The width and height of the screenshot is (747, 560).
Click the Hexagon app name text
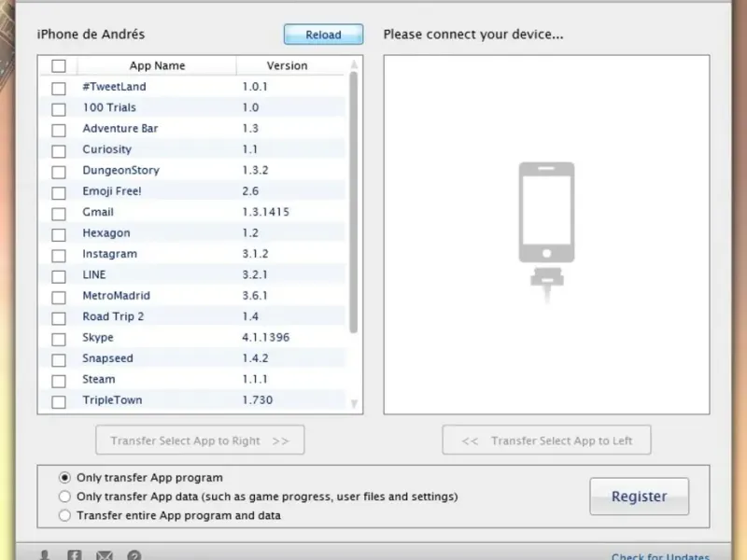(106, 233)
